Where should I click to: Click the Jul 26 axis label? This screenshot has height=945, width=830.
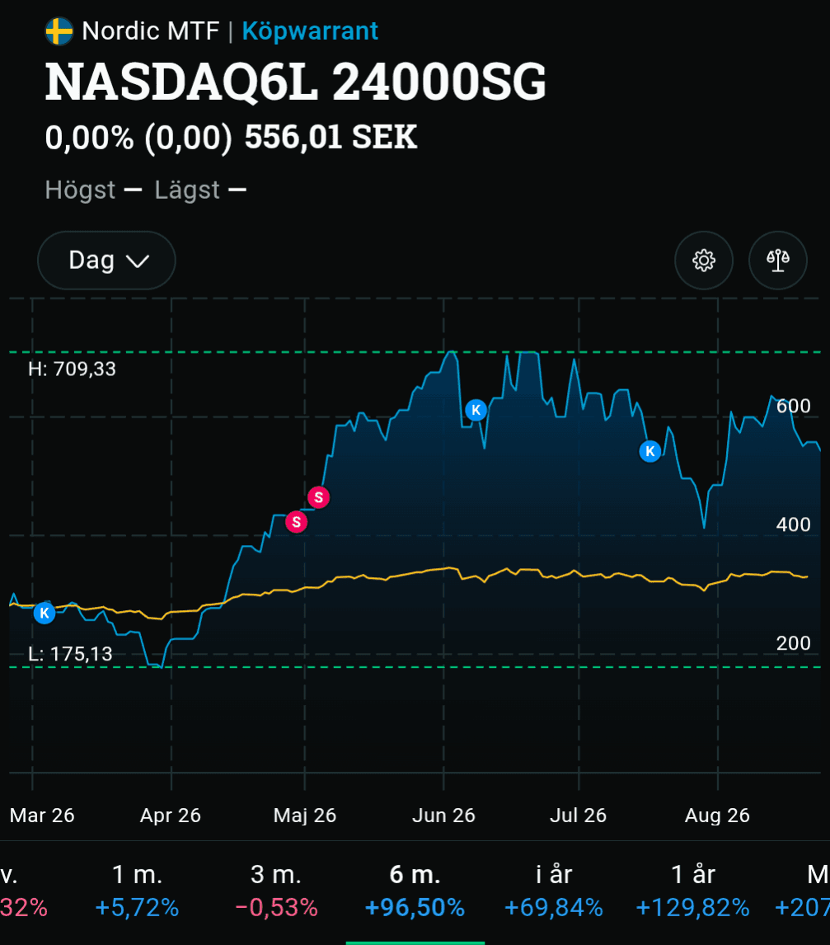click(579, 816)
